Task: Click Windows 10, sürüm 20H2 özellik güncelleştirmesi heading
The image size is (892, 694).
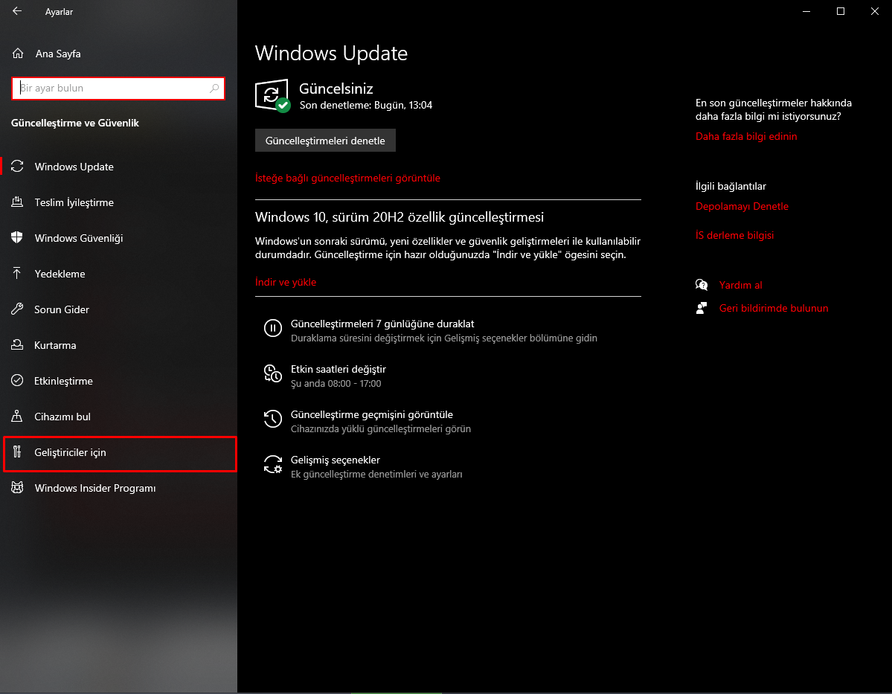Action: 400,216
